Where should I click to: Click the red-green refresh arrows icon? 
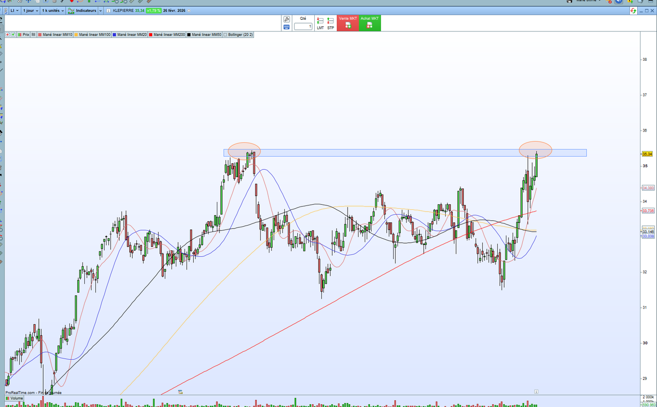click(633, 10)
